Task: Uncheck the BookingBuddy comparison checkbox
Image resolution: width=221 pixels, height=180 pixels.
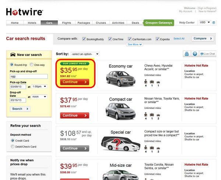Action: [84, 39]
